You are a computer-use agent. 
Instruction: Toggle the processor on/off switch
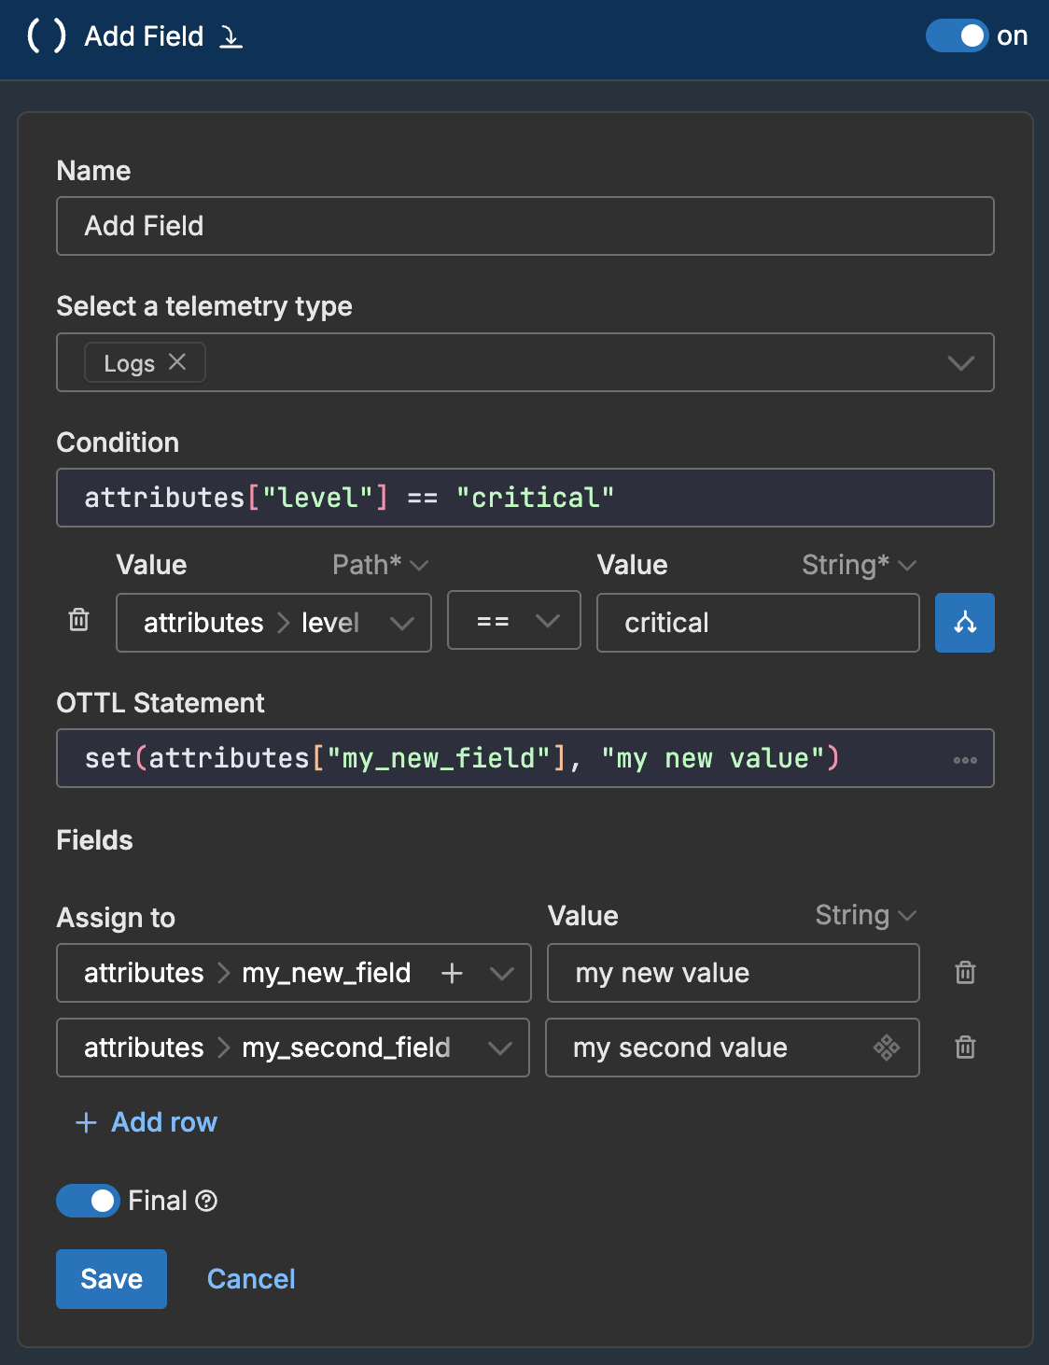tap(957, 36)
